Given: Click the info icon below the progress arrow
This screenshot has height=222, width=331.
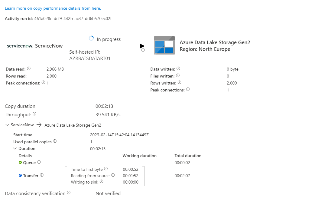Looking at the screenshot, I should pos(143,50).
